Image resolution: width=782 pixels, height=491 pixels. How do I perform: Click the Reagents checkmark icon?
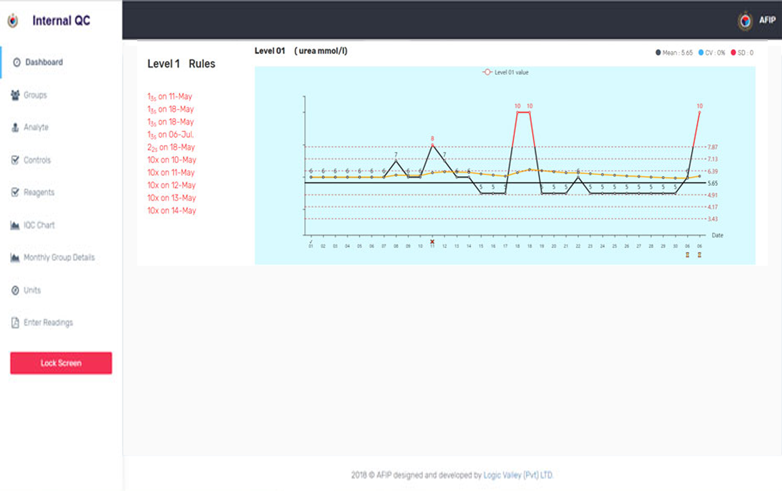click(15, 192)
